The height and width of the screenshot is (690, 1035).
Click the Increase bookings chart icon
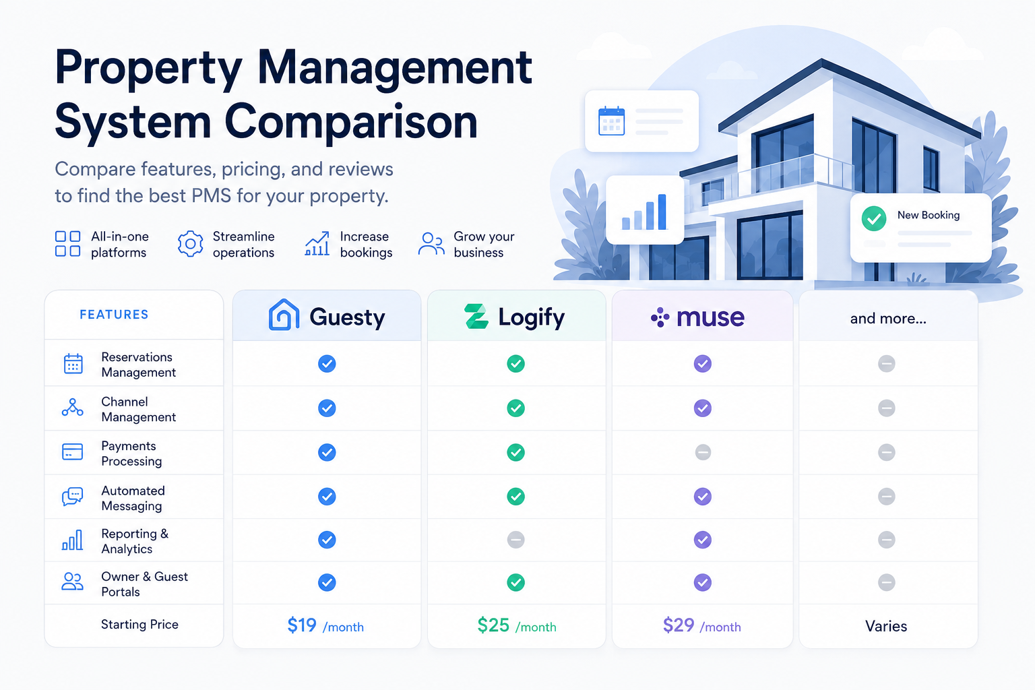317,244
